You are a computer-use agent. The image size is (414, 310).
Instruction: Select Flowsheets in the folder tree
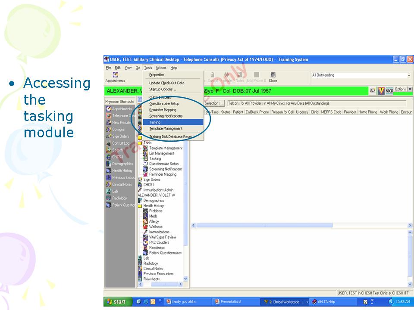[x=152, y=279]
